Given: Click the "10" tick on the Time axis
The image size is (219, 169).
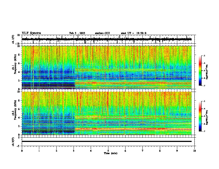Looking at the screenshot, I should pyautogui.click(x=194, y=151).
